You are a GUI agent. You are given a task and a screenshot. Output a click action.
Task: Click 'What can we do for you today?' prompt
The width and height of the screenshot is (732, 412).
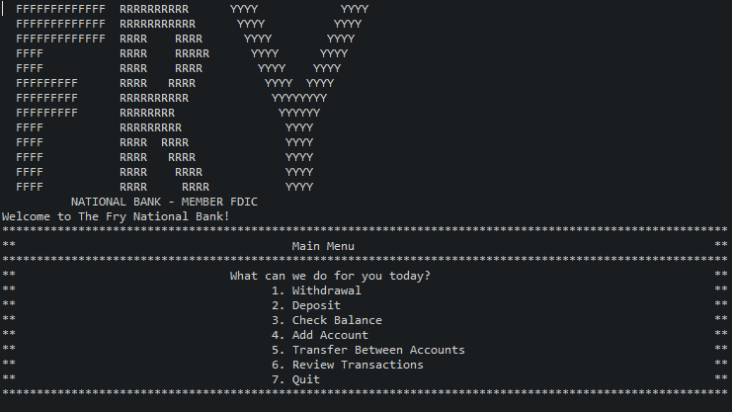(x=330, y=276)
